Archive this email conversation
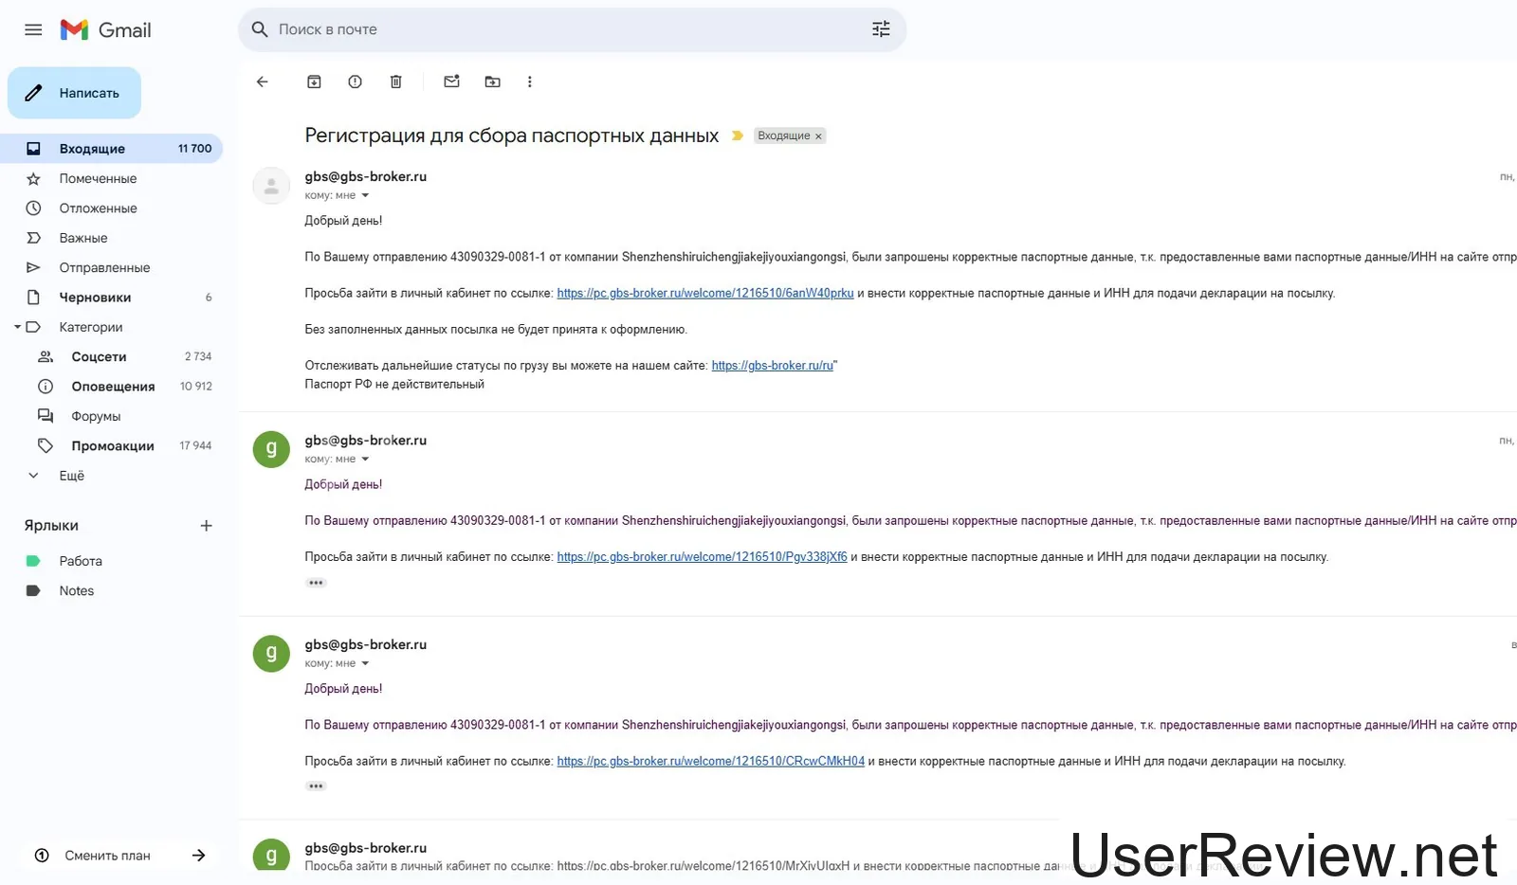The height and width of the screenshot is (885, 1517). tap(314, 82)
